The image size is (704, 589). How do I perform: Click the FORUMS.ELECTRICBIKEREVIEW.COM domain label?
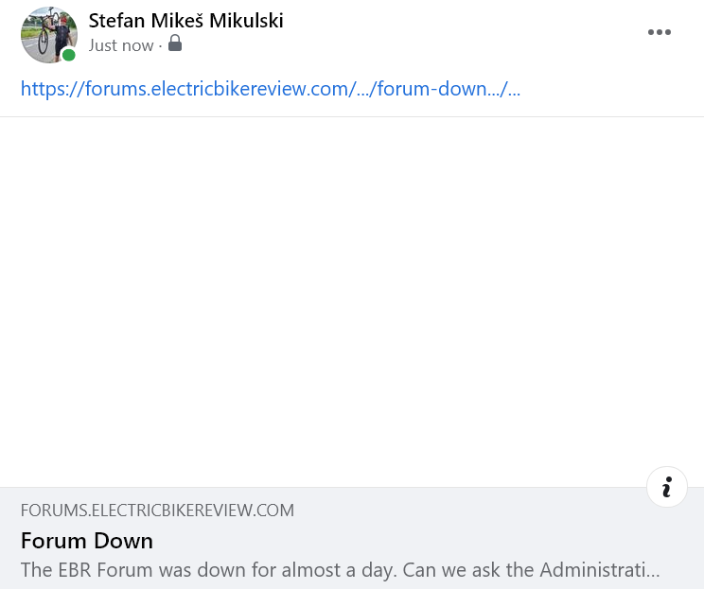pos(157,511)
